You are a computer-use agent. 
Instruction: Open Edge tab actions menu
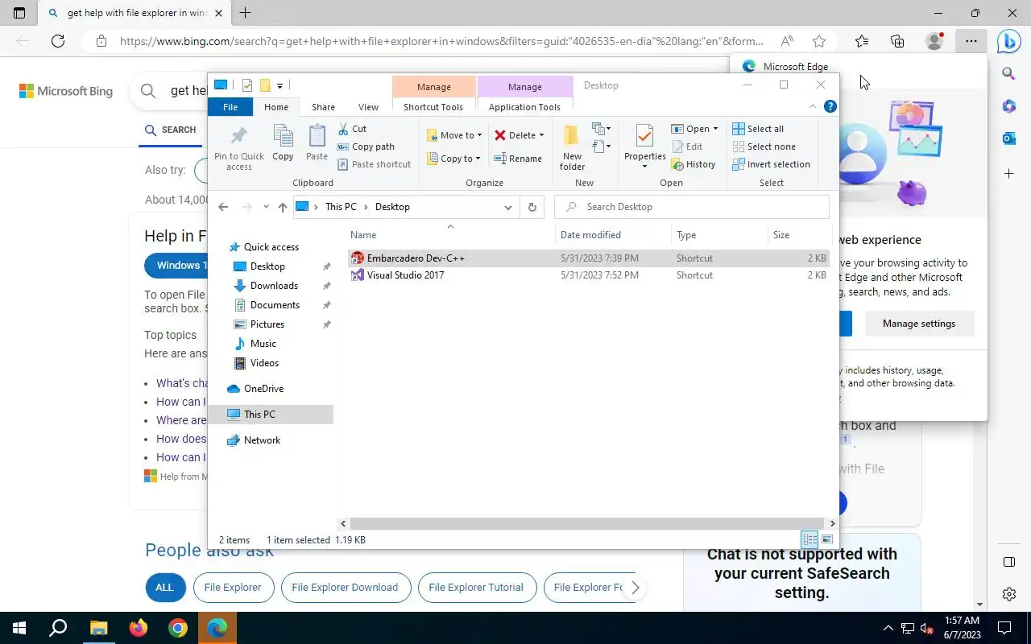(19, 13)
